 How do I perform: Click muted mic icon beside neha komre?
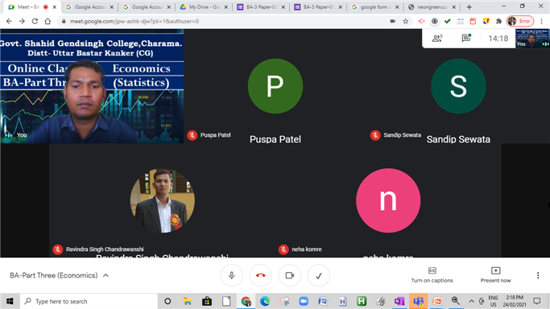[x=283, y=249]
